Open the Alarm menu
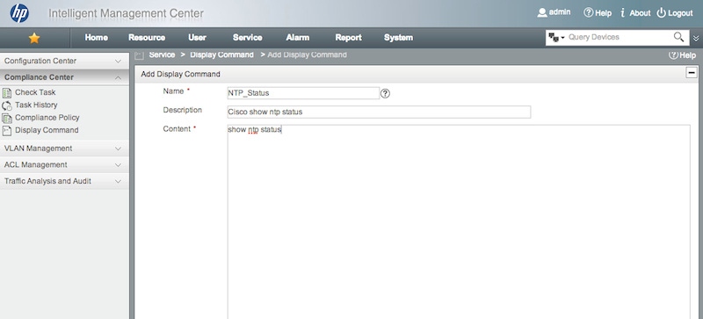The image size is (703, 319). pyautogui.click(x=298, y=38)
